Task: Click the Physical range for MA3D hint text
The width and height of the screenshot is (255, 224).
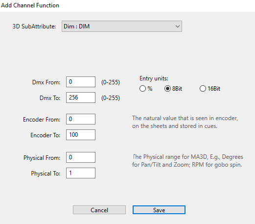Action: coord(187,161)
